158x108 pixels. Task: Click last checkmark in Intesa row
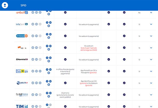124,36
